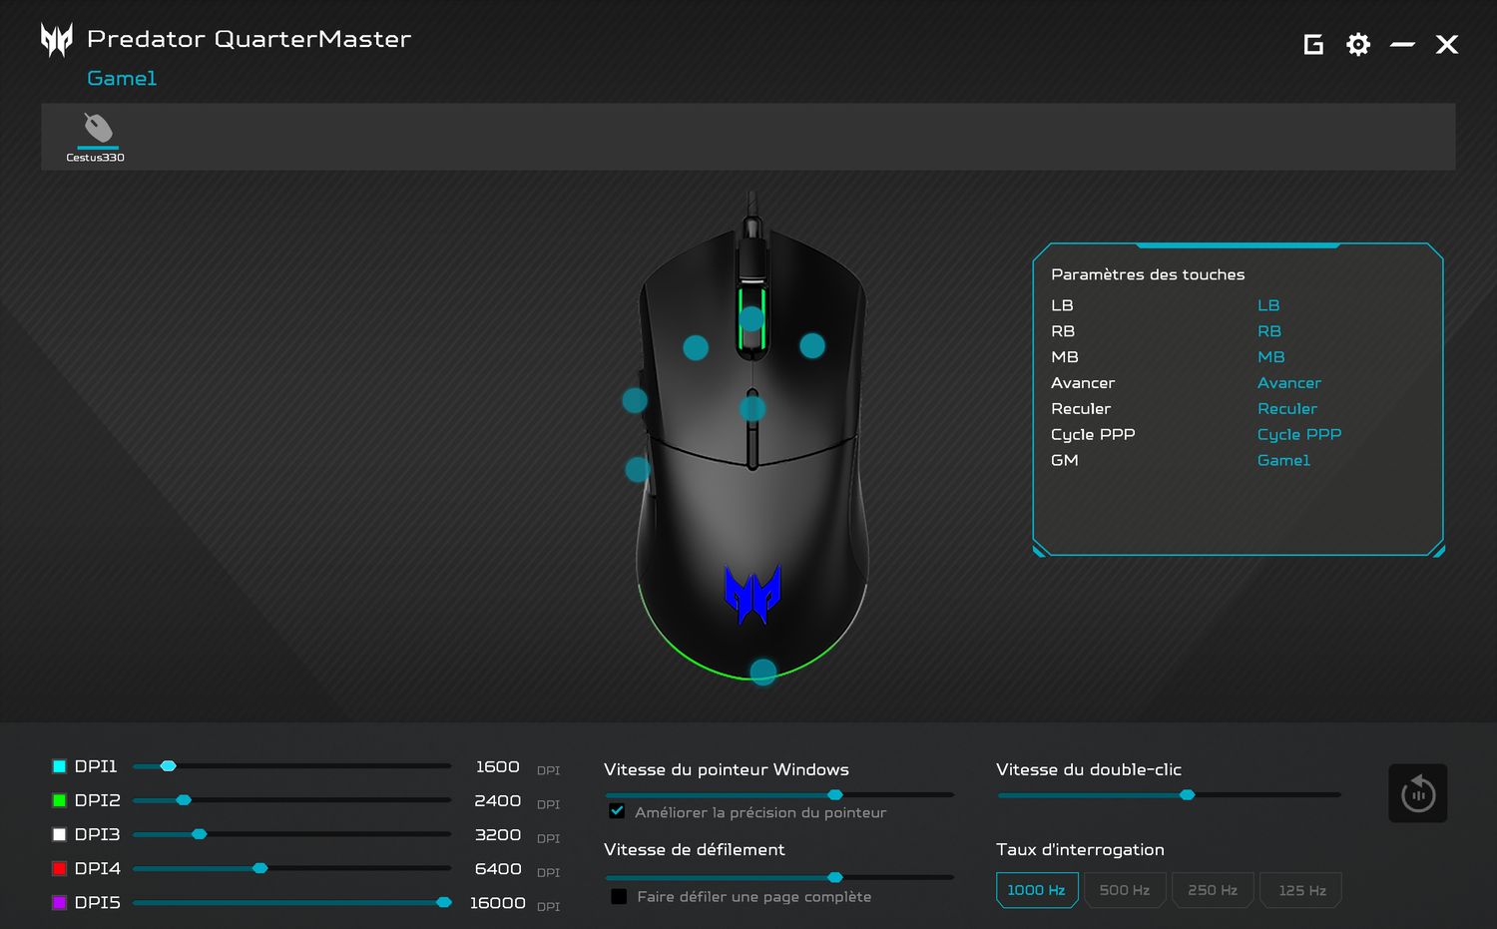The image size is (1497, 929).
Task: Click DPI4 red color swatch
Action: tap(59, 868)
